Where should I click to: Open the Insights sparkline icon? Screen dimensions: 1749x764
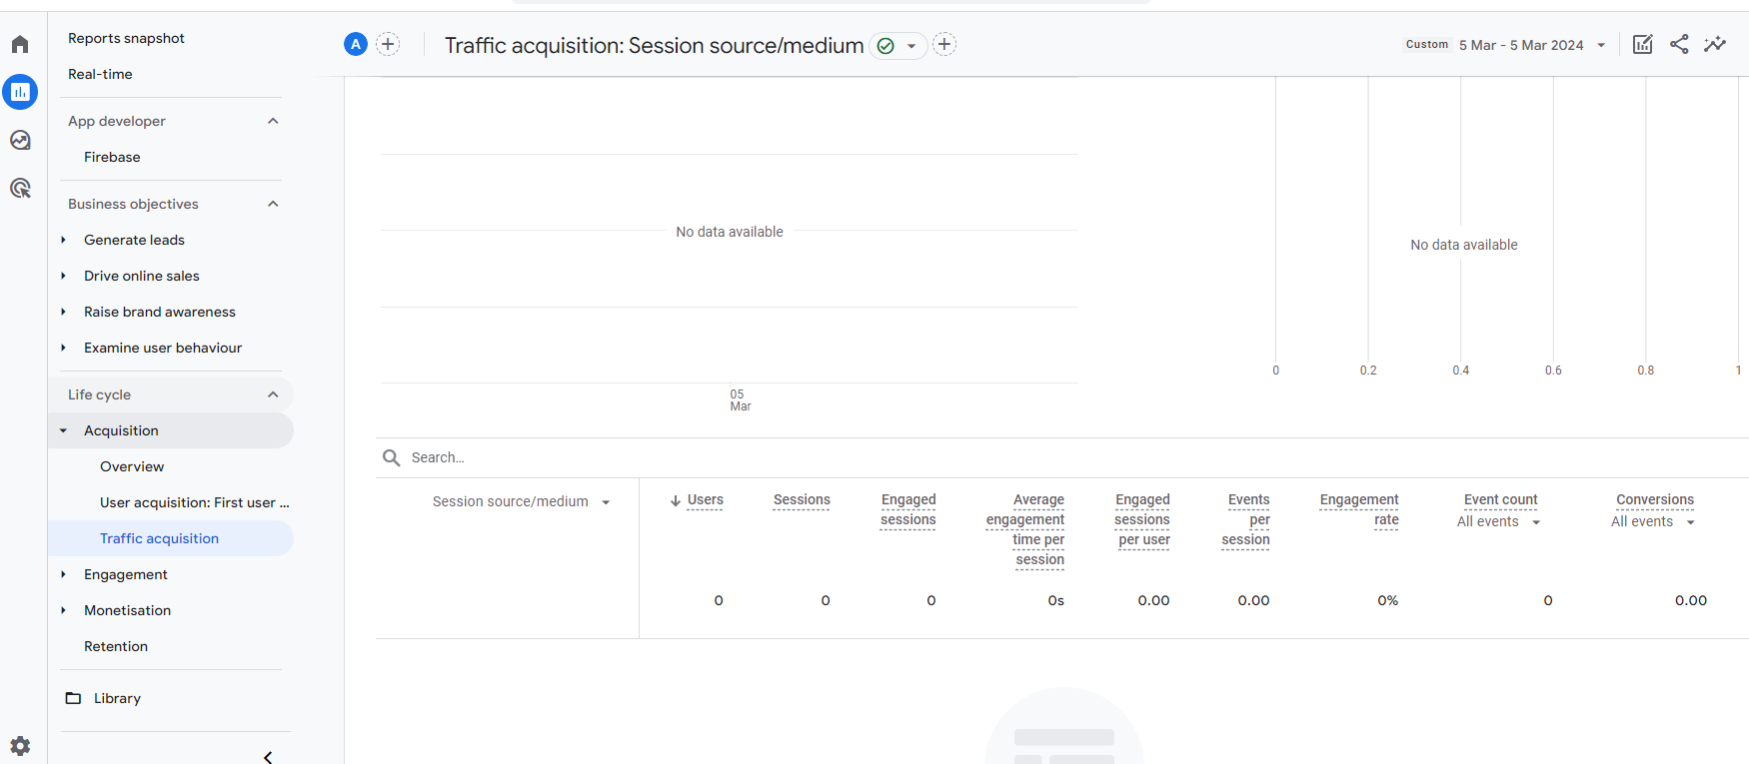pyautogui.click(x=1715, y=45)
